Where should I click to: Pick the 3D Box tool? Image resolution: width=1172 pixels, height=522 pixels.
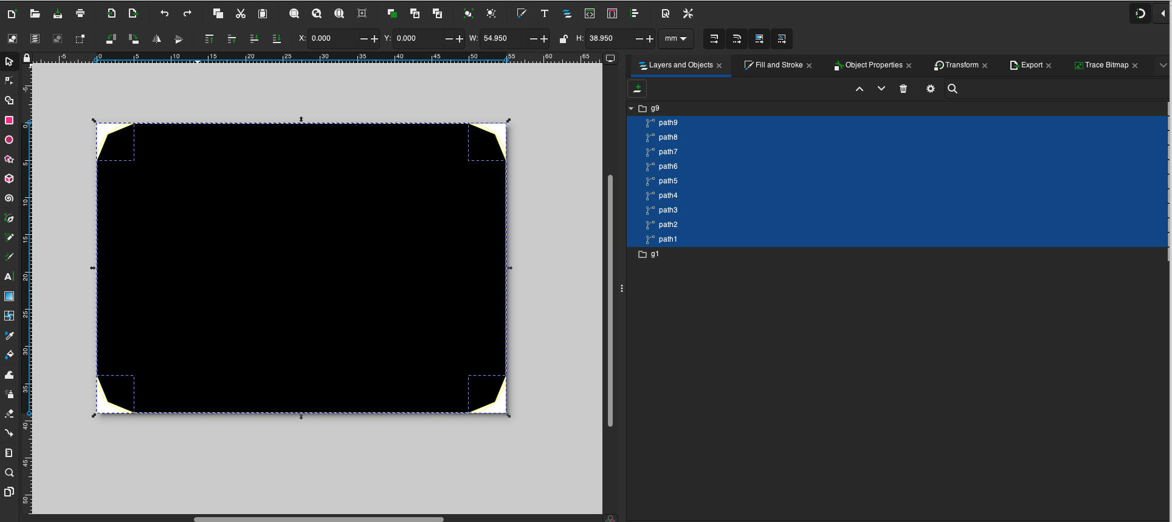point(9,179)
